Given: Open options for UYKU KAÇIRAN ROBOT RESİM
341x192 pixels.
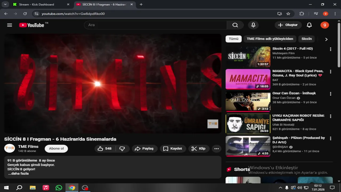Looking at the screenshot, I should click(x=330, y=116).
